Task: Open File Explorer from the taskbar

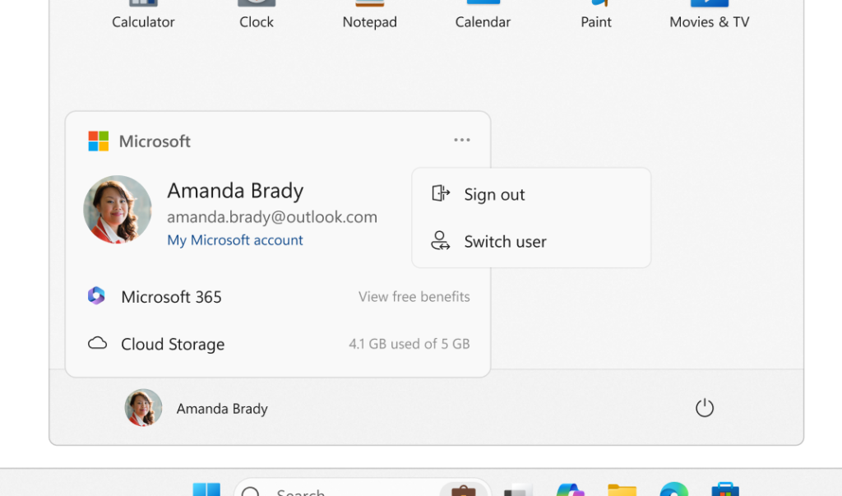Action: click(x=622, y=490)
